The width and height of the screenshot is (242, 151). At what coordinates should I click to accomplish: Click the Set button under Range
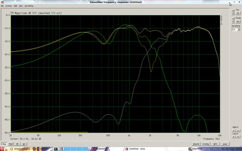click(238, 22)
